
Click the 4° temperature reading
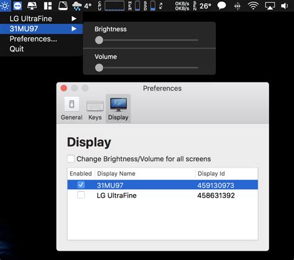click(87, 6)
